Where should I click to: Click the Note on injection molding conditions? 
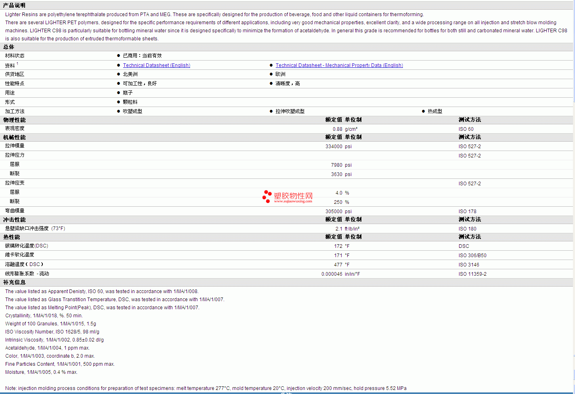tap(206, 388)
